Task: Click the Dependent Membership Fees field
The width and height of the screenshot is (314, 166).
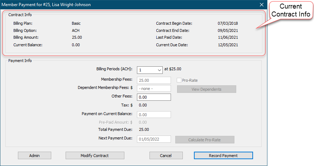Action: (154, 89)
